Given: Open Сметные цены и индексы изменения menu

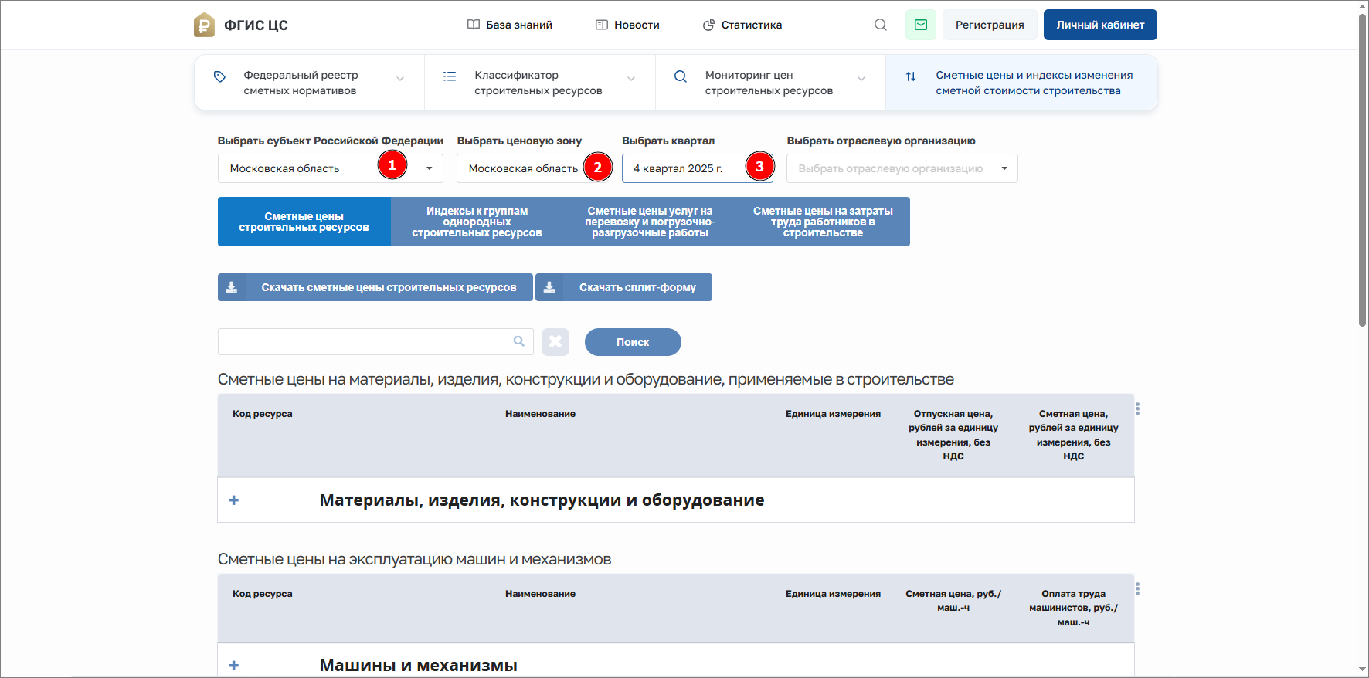Looking at the screenshot, I should [x=1021, y=83].
